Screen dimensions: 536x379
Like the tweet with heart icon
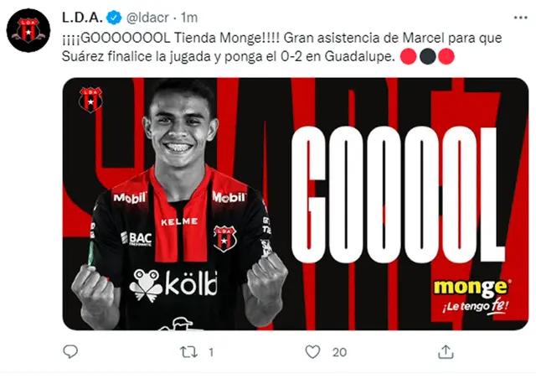pyautogui.click(x=312, y=352)
